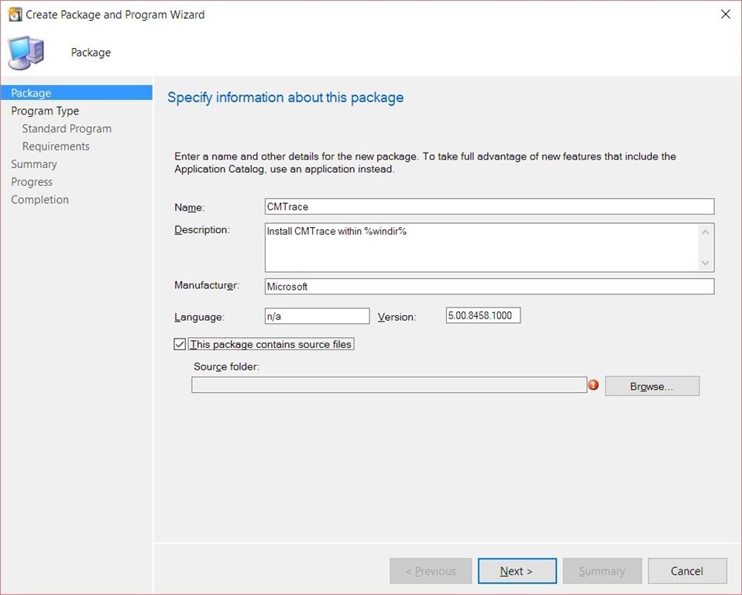The image size is (742, 595).
Task: Click the Browse button
Action: tap(652, 387)
